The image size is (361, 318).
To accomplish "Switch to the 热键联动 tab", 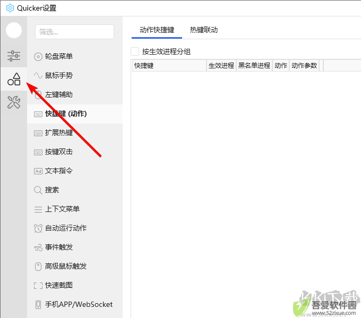I will [x=204, y=30].
